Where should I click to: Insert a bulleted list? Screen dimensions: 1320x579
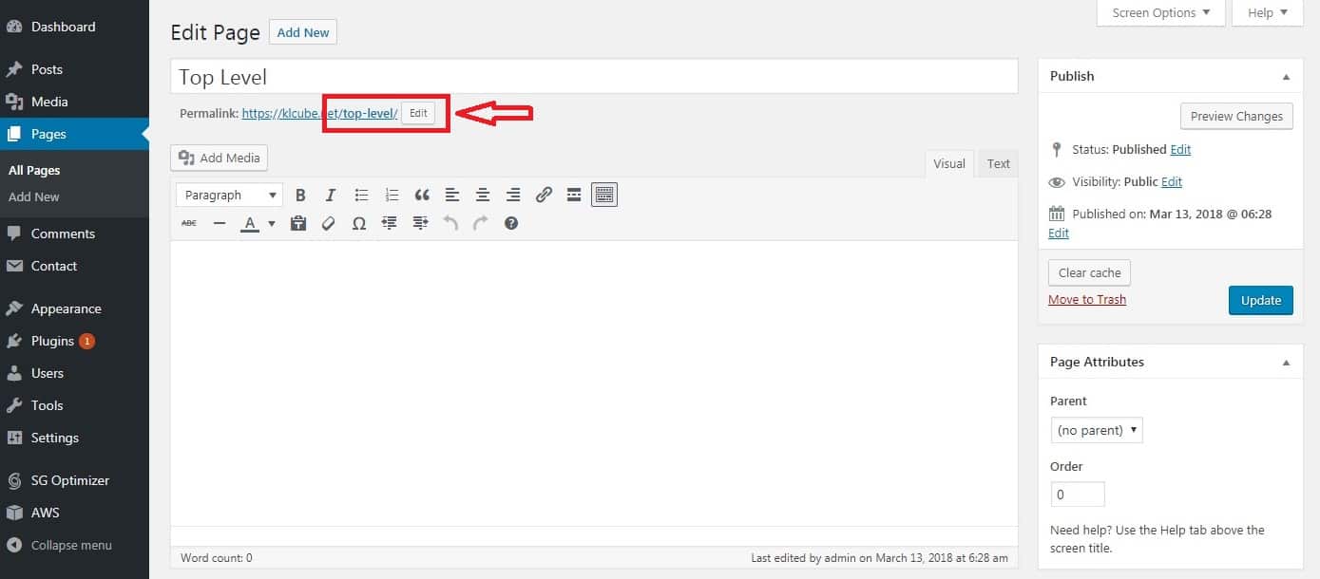361,195
